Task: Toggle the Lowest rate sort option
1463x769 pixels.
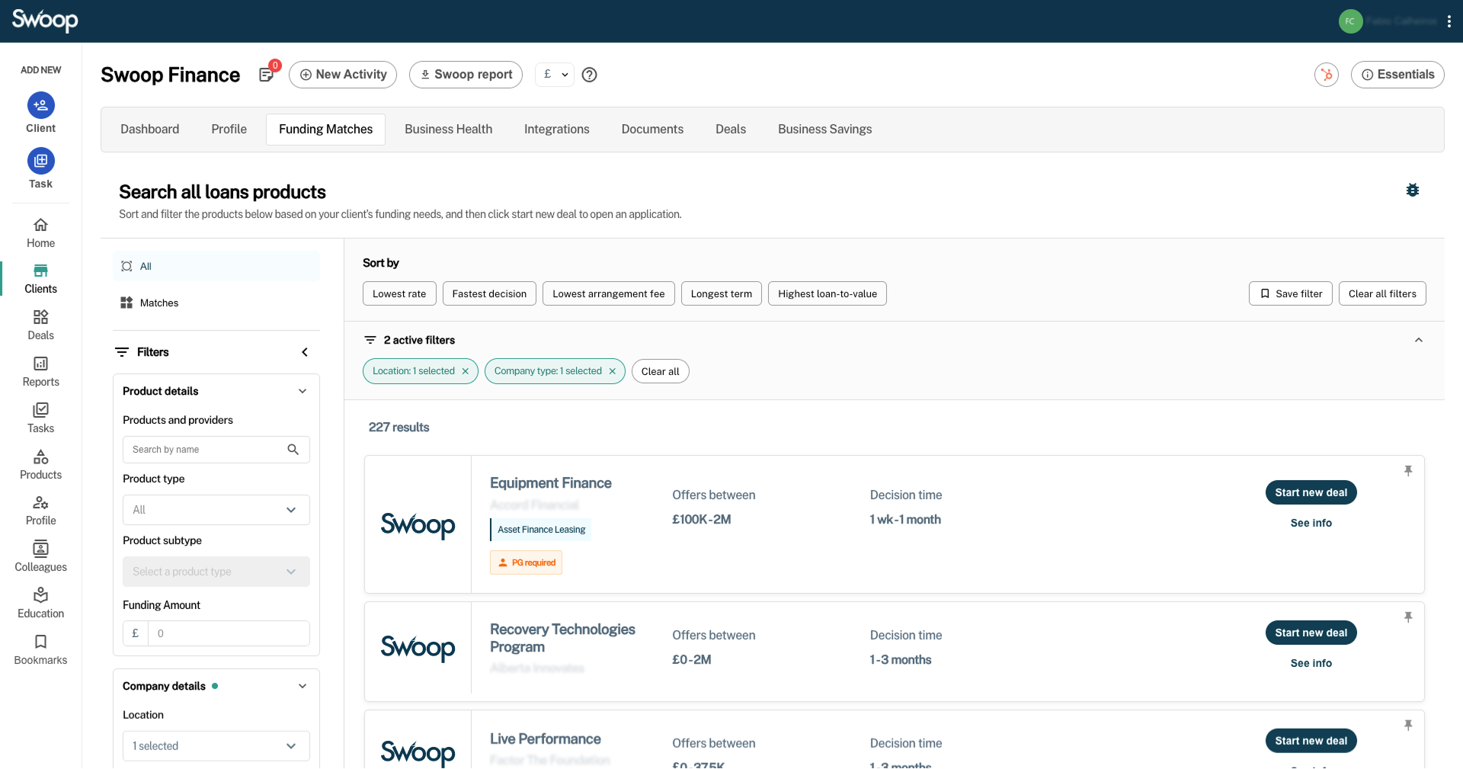Action: tap(399, 293)
